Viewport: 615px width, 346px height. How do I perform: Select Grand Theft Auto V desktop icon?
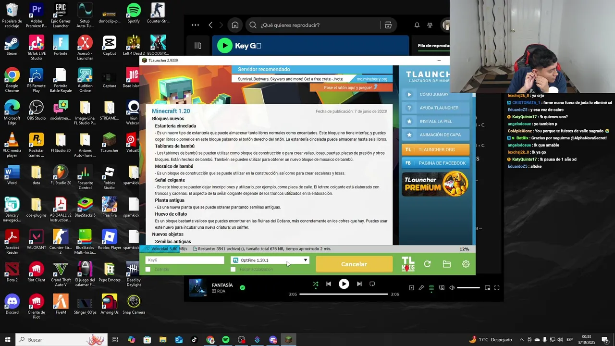pyautogui.click(x=61, y=274)
